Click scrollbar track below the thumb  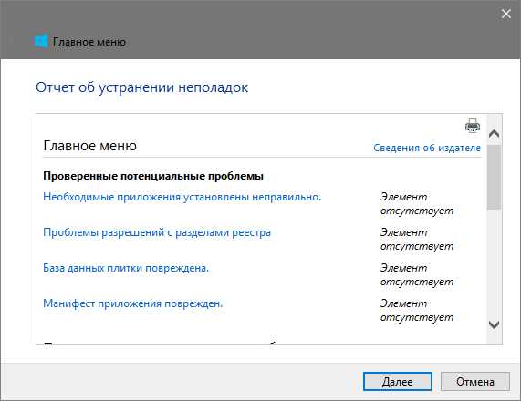[x=495, y=264]
